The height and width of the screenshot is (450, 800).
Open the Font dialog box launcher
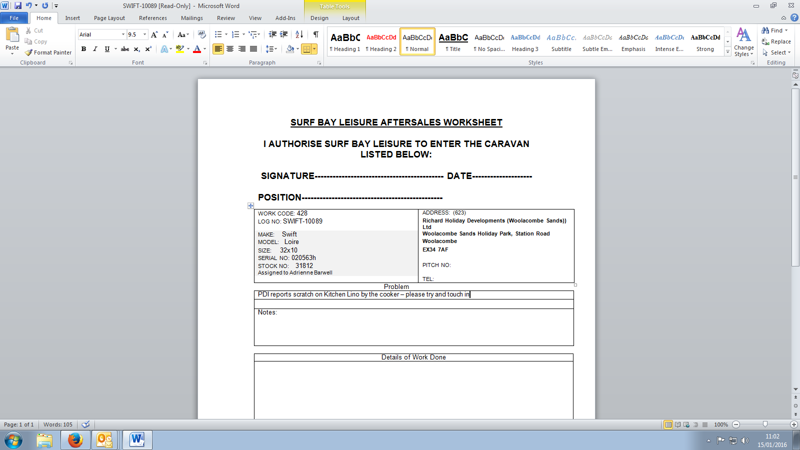coord(205,63)
